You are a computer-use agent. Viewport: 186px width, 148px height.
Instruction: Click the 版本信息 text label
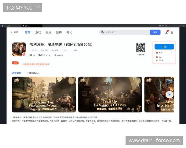click(60, 55)
